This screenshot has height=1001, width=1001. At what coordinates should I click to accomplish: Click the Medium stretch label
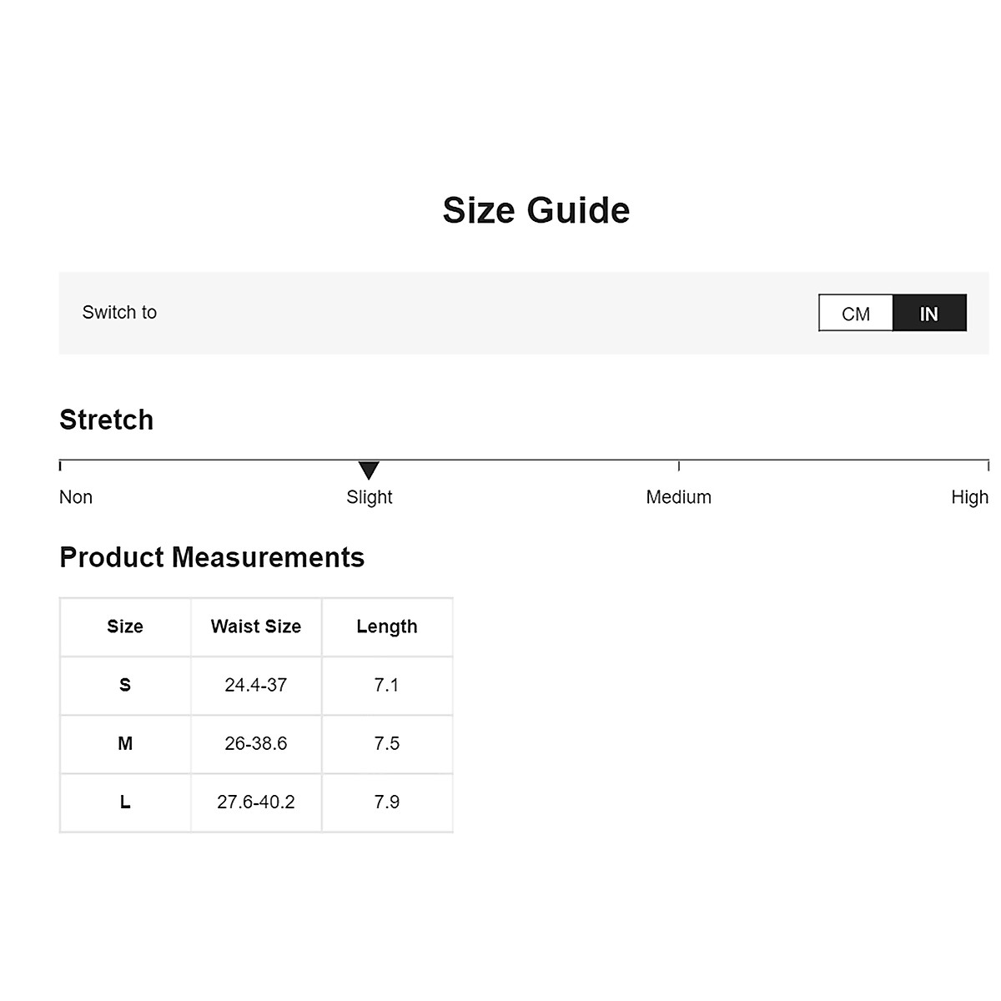coord(678,497)
